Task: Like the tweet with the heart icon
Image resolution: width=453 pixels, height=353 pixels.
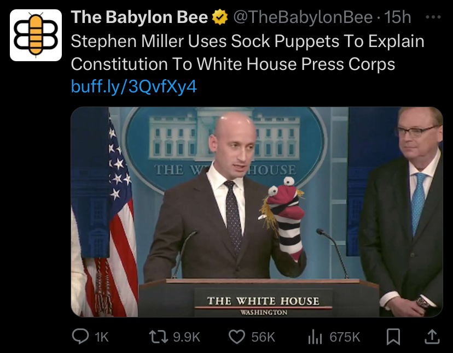Action: point(237,337)
